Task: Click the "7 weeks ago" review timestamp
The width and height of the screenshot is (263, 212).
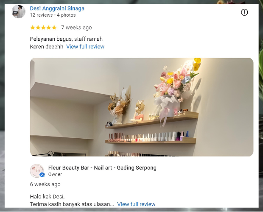Action: [x=76, y=28]
